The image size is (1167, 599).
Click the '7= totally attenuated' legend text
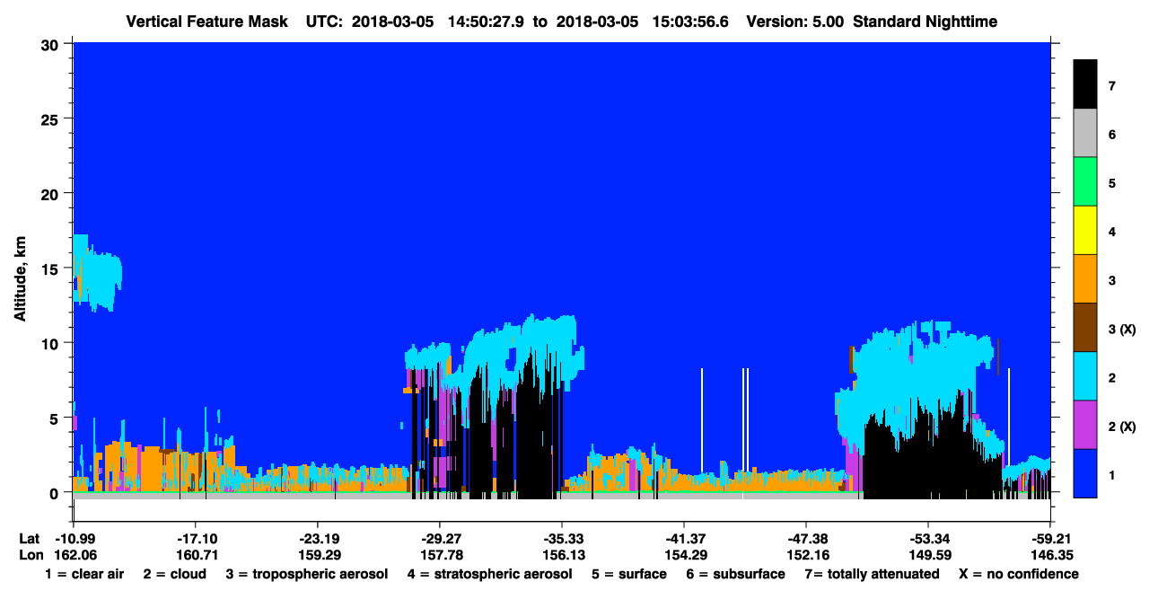[x=873, y=574]
